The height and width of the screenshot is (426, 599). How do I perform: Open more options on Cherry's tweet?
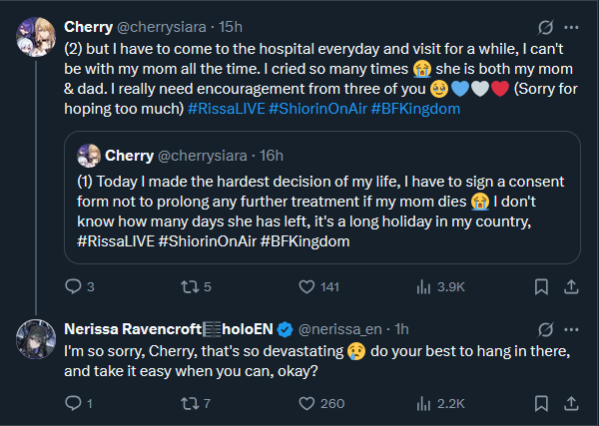[x=571, y=26]
